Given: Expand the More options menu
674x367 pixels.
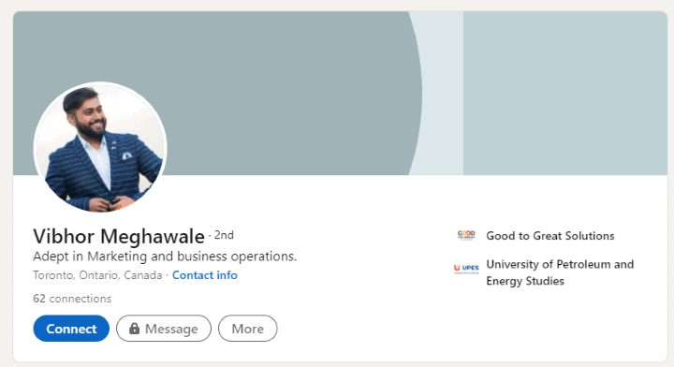Looking at the screenshot, I should [x=247, y=329].
